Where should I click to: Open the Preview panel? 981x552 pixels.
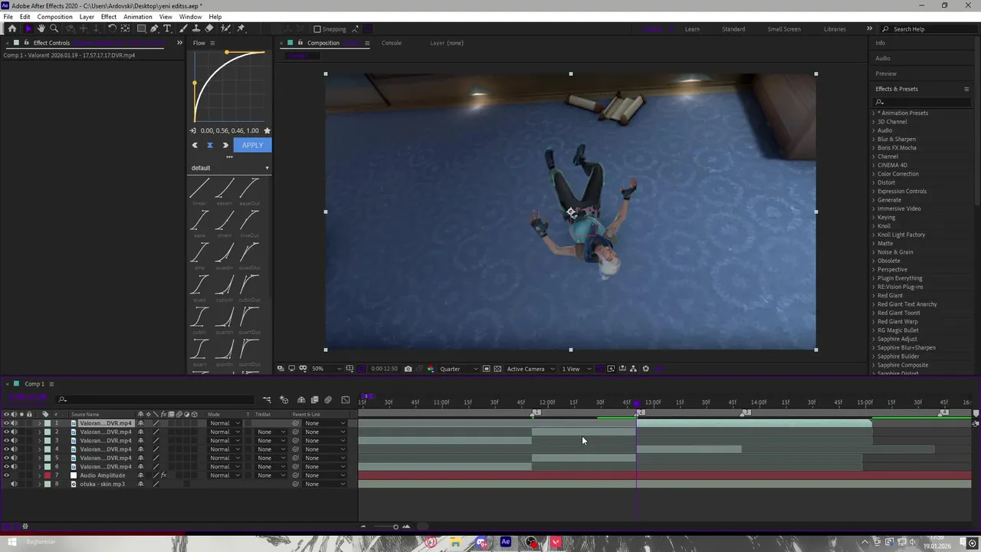886,74
